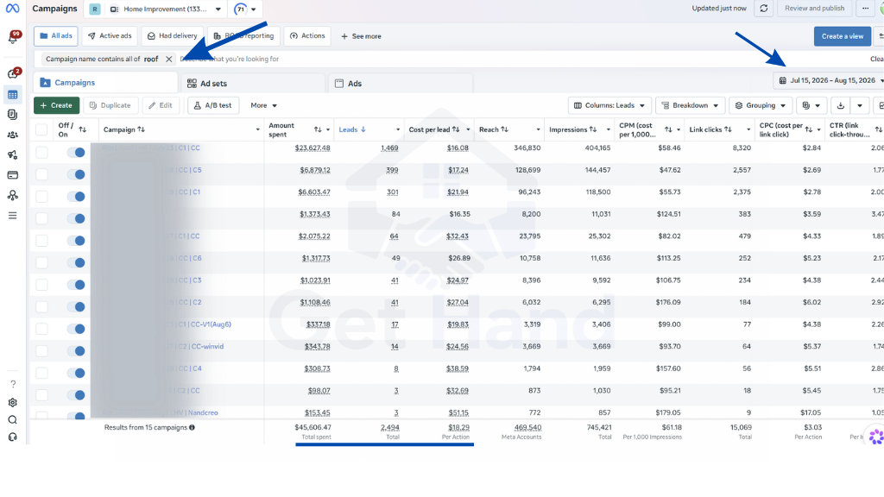Open the search magnifier in sidebar
Image resolution: width=884 pixels, height=497 pixels.
pyautogui.click(x=12, y=420)
